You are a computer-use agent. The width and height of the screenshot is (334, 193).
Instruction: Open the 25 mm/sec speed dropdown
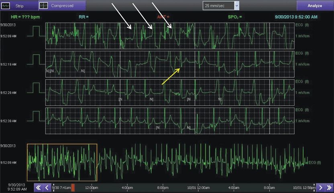pyautogui.click(x=236, y=6)
